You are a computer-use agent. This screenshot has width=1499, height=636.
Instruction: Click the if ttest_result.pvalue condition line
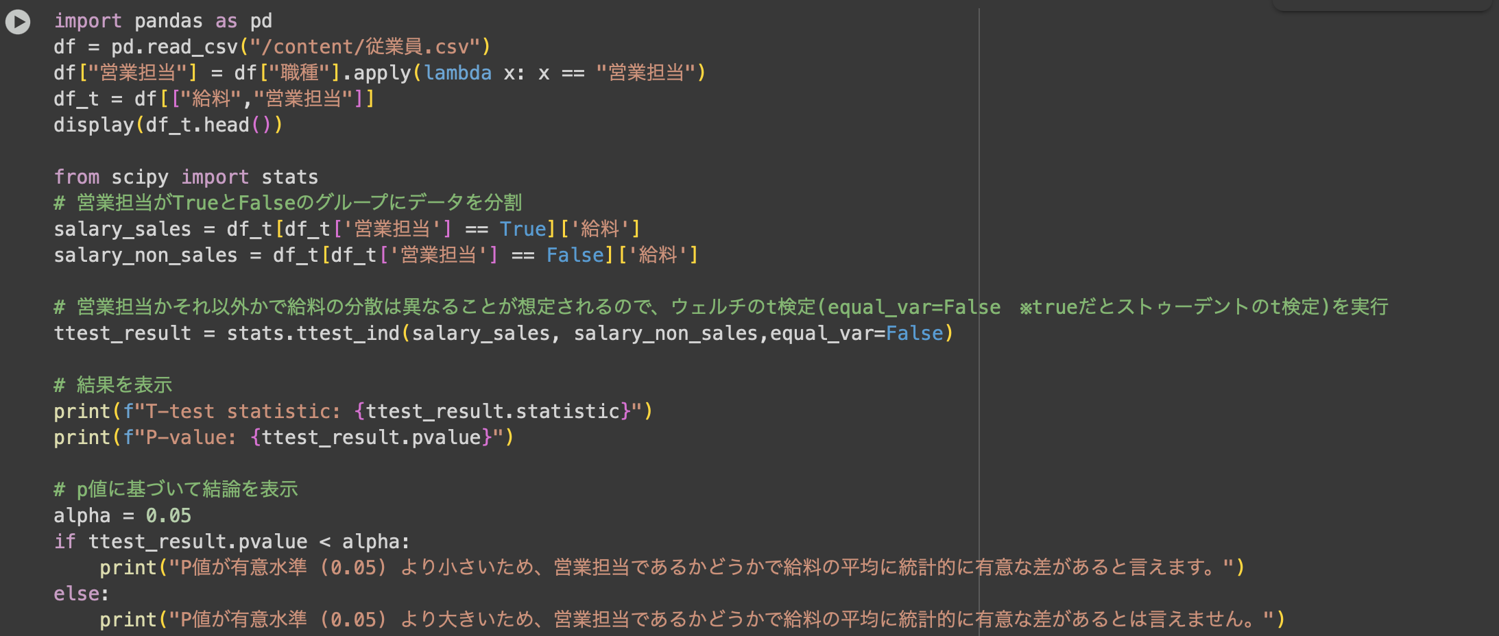[x=233, y=541]
